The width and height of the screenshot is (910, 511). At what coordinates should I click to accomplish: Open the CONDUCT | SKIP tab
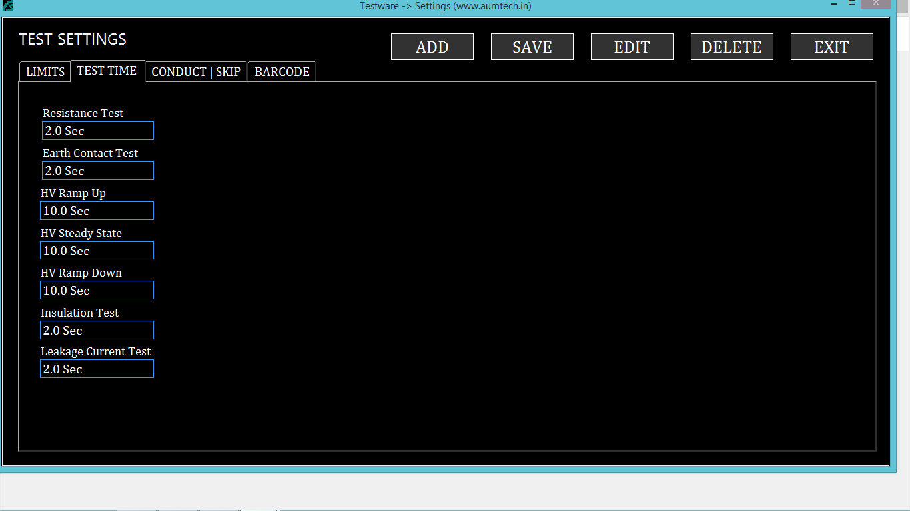point(197,72)
